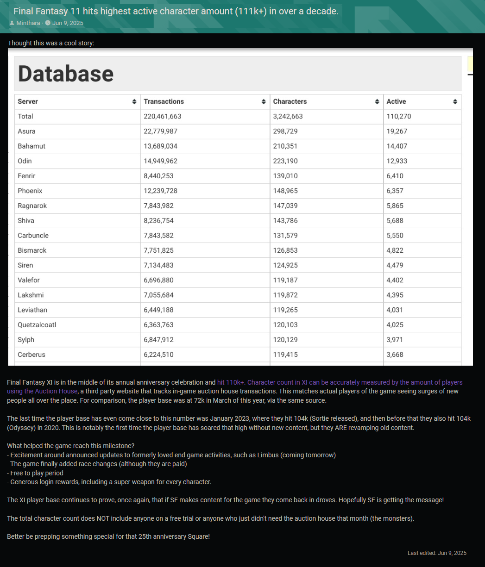The image size is (485, 567).
Task: Sort table by Transactions column arrows
Action: tap(264, 101)
